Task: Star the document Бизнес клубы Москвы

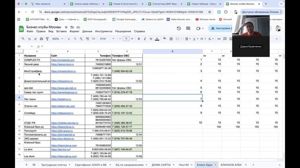Action: click(66, 27)
